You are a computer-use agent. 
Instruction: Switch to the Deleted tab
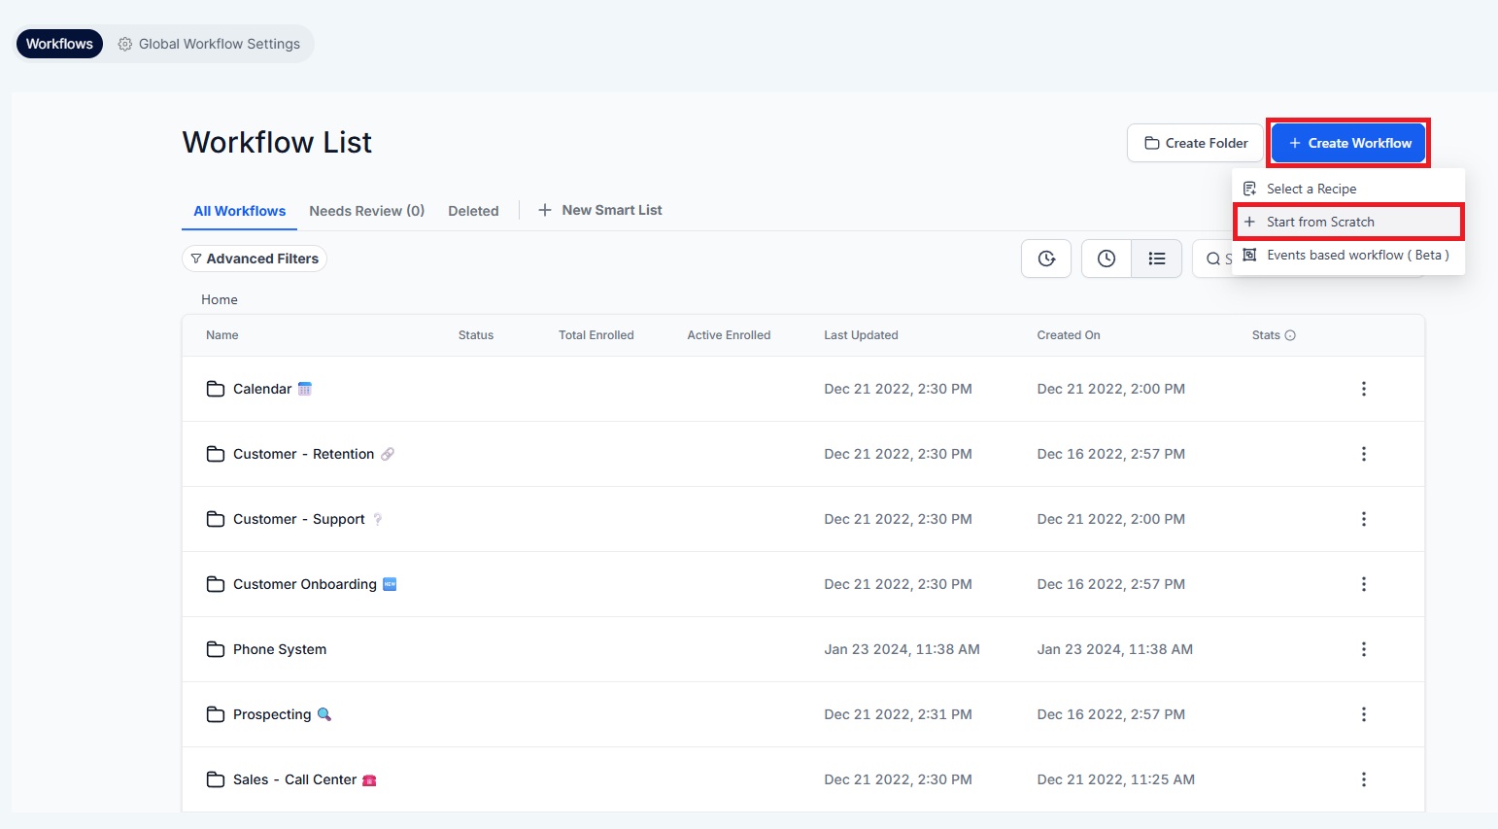click(x=473, y=211)
